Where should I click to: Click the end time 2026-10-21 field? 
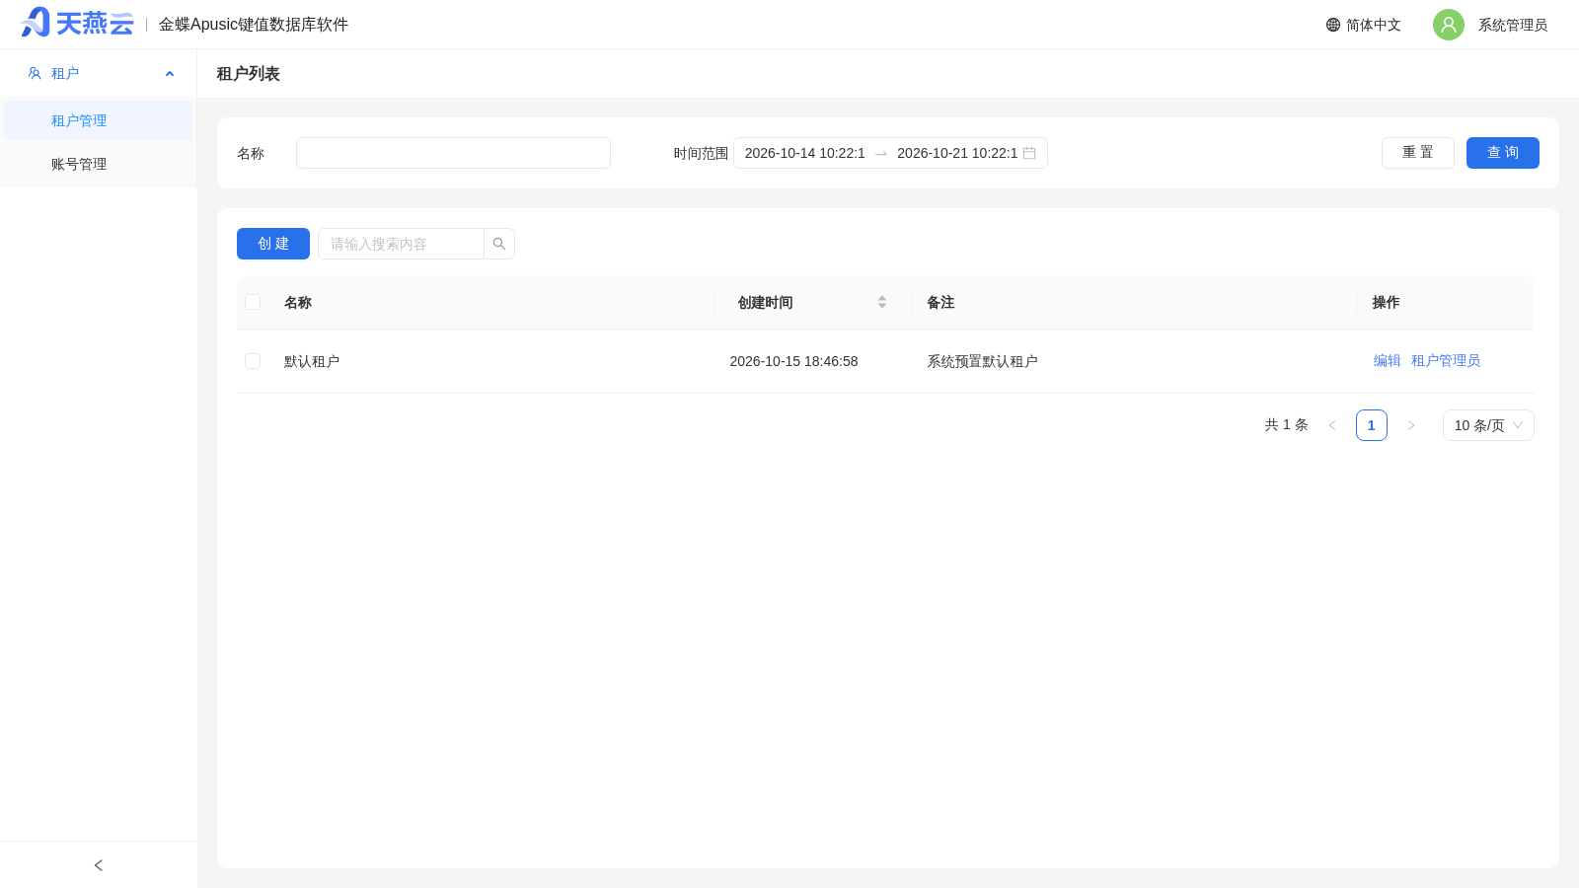[x=957, y=153]
